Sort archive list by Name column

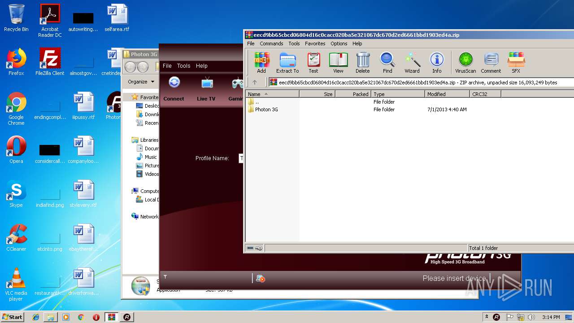(x=273, y=94)
